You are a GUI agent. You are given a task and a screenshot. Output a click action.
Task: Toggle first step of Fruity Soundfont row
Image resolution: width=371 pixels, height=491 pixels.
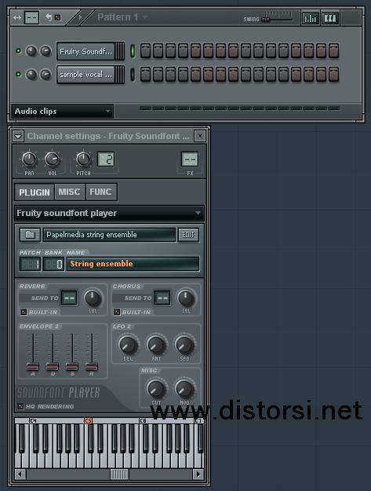[145, 51]
